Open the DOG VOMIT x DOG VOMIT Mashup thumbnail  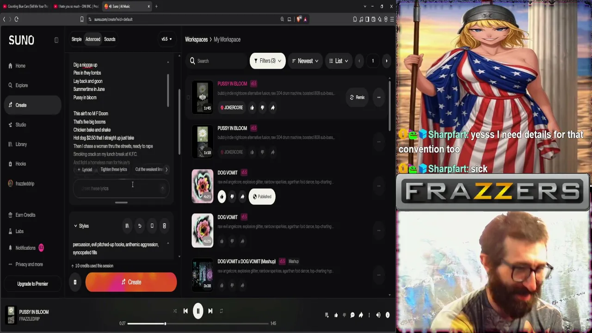pyautogui.click(x=203, y=275)
